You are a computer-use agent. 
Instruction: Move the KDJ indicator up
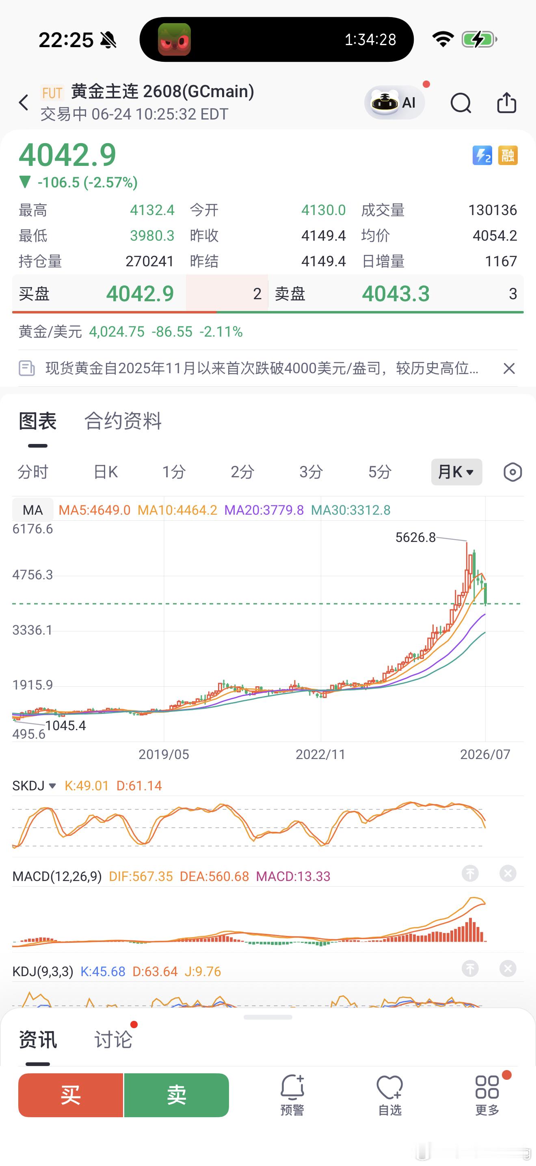pyautogui.click(x=470, y=968)
